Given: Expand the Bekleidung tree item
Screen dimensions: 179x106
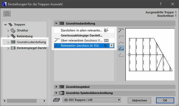Looking at the screenshot, I should [8, 36].
